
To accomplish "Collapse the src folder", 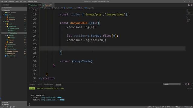I will tap(8, 22).
